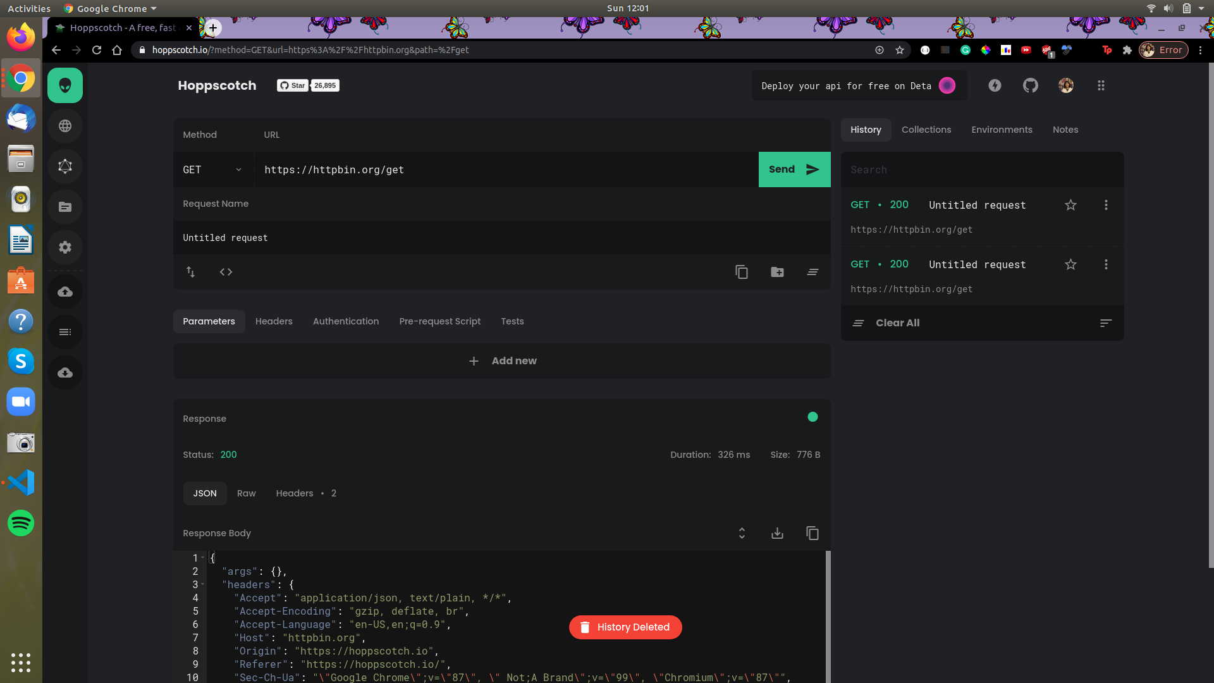Send the GET request to httpbin.org

(x=794, y=169)
